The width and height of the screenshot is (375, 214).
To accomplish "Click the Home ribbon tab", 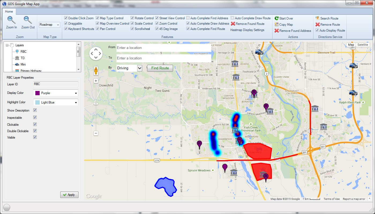I will (9, 12).
